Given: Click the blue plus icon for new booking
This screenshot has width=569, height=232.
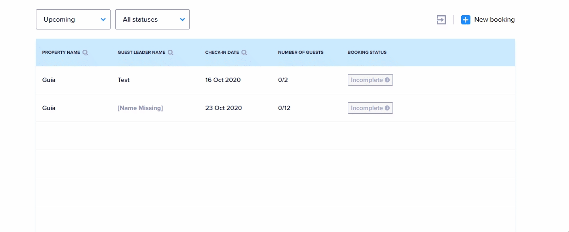Looking at the screenshot, I should 466,20.
